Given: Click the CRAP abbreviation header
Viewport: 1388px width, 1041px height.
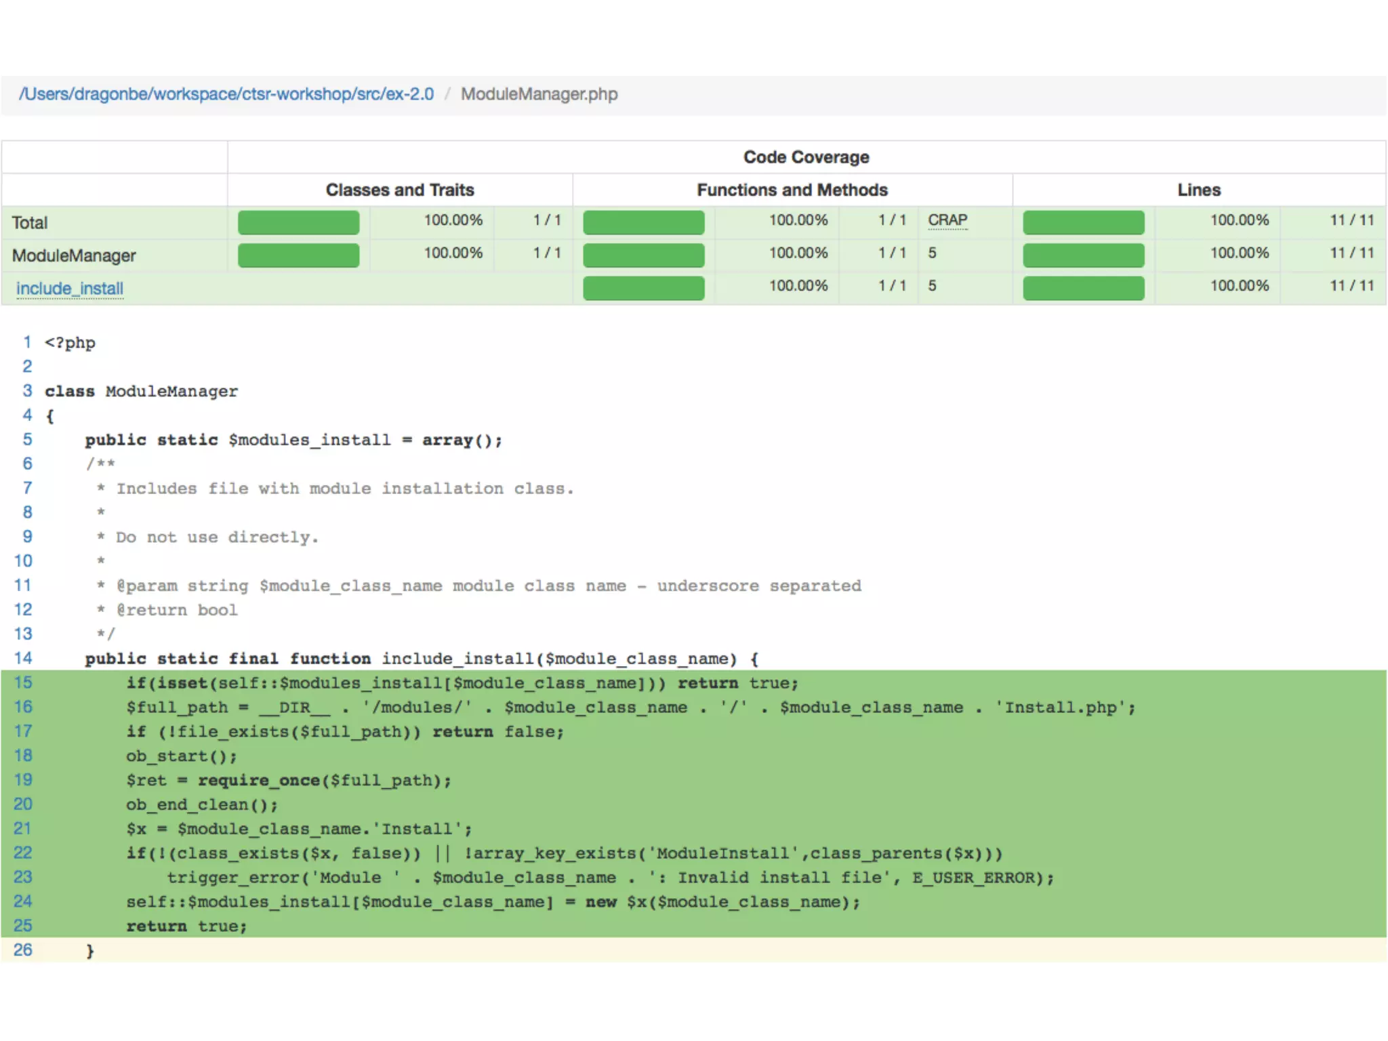Looking at the screenshot, I should [x=947, y=220].
